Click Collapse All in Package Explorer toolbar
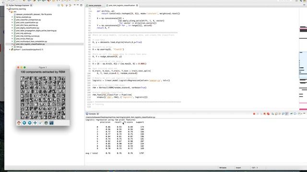The height and width of the screenshot is (172, 307). click(x=59, y=5)
